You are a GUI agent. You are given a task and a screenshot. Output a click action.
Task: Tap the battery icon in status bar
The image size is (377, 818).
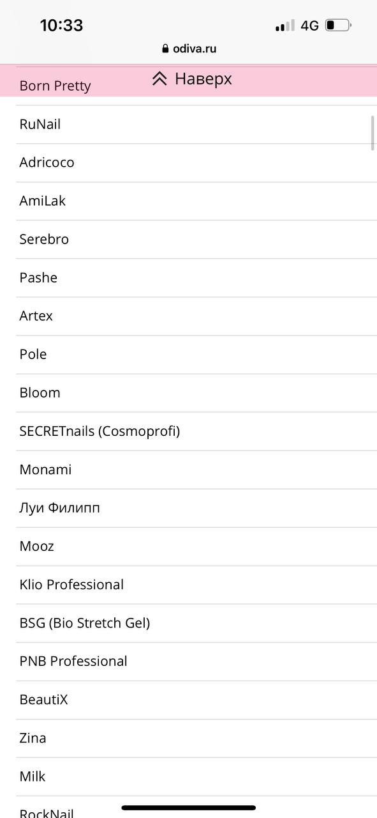click(x=337, y=26)
